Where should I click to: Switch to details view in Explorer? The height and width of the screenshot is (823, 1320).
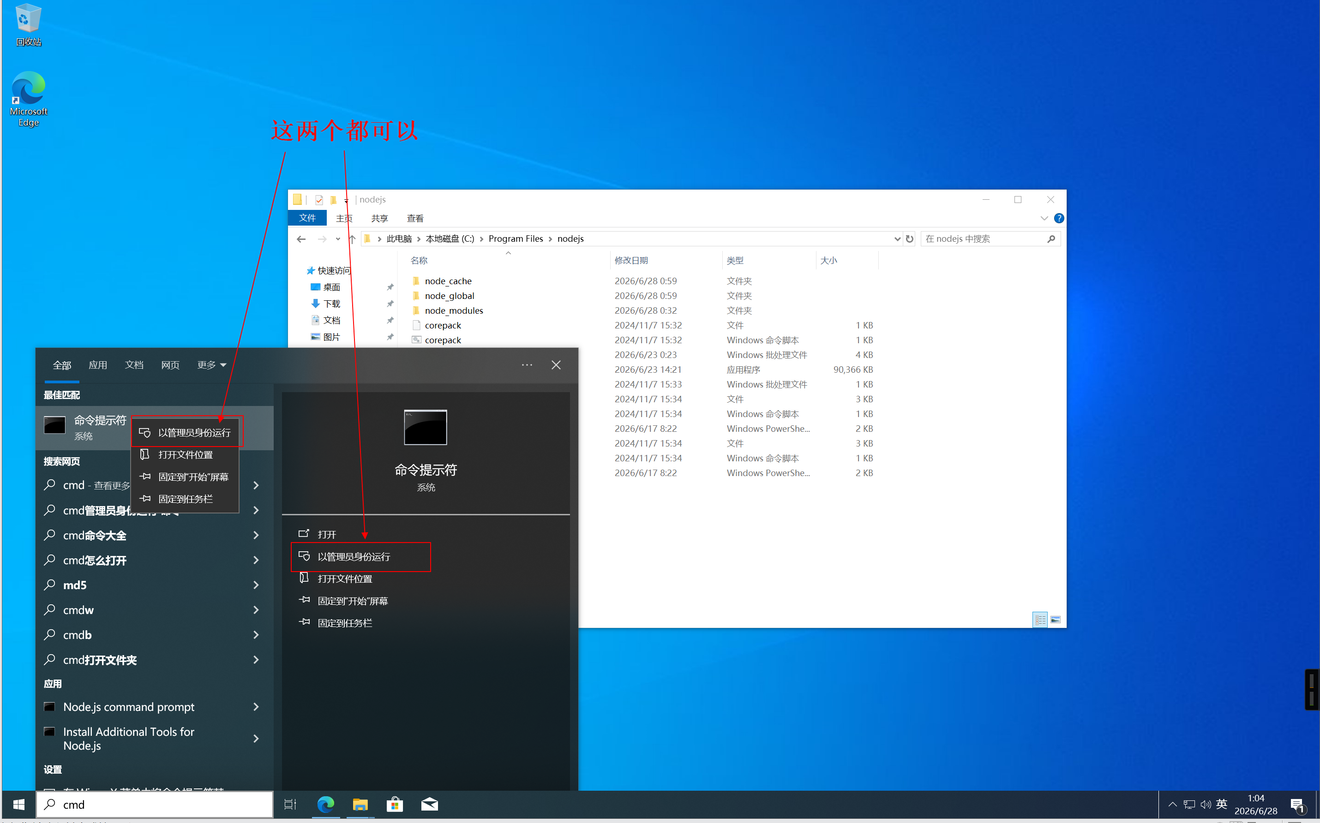1040,620
